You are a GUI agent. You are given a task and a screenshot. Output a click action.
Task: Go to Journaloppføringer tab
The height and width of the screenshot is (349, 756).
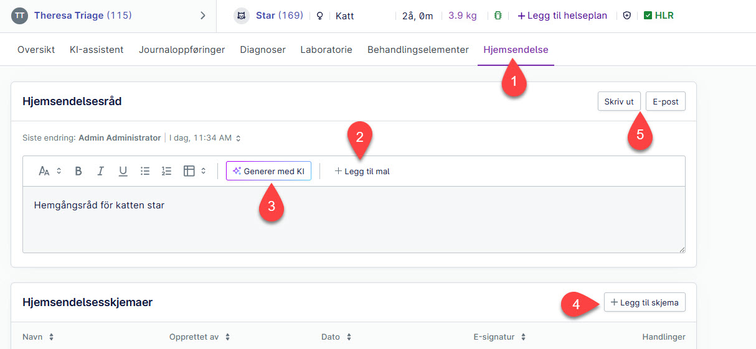pos(182,50)
